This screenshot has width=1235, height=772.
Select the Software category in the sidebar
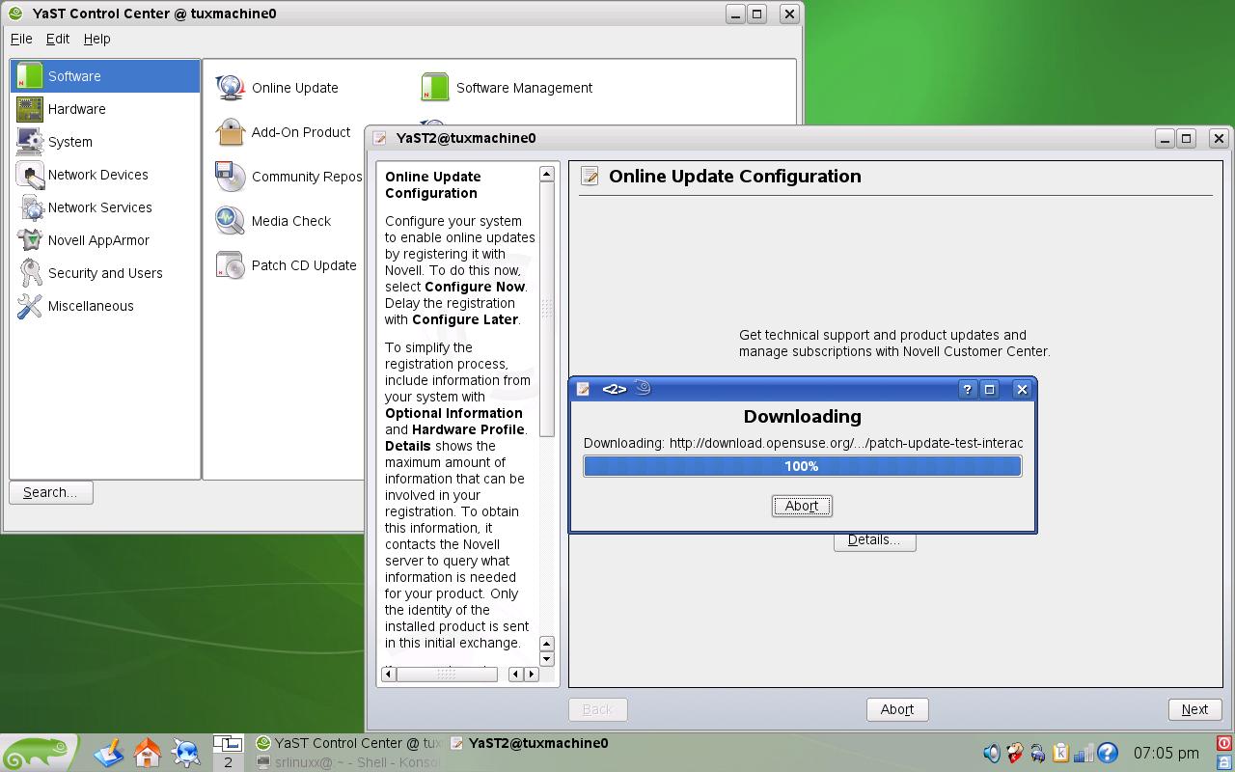(105, 76)
